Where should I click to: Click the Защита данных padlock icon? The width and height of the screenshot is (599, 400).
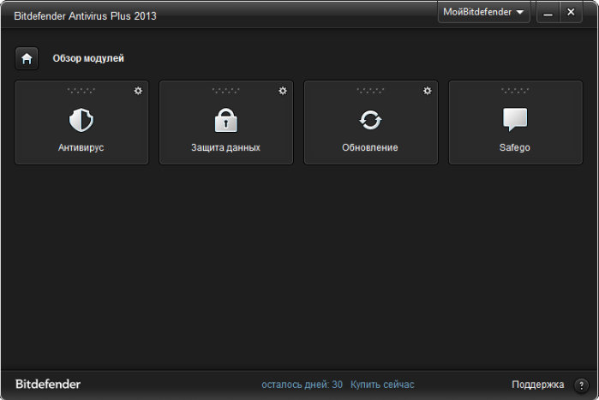click(225, 120)
